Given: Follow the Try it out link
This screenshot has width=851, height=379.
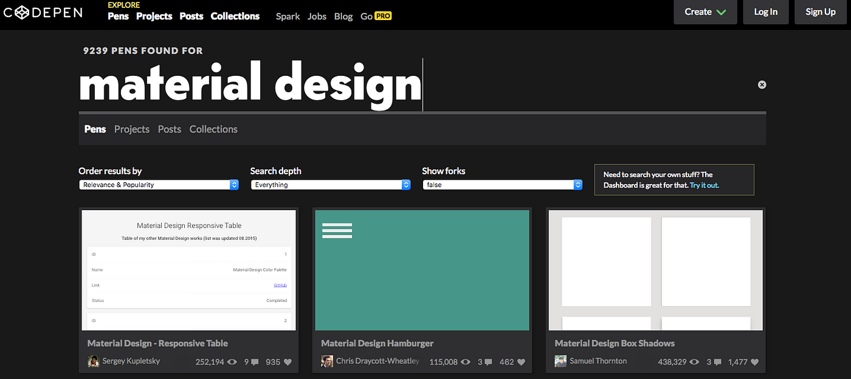Looking at the screenshot, I should [705, 185].
